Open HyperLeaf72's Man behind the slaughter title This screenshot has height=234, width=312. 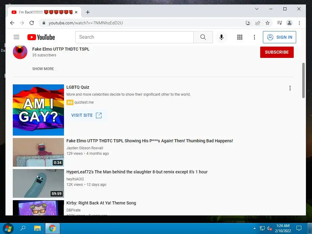click(137, 172)
